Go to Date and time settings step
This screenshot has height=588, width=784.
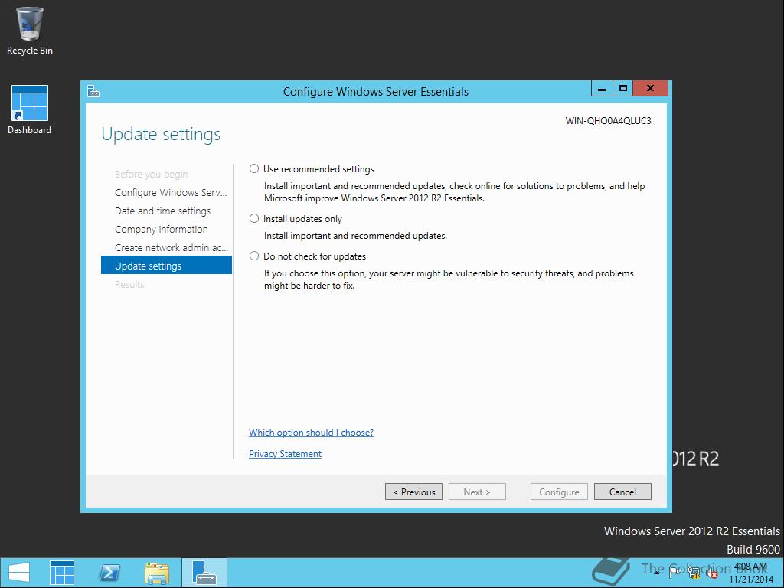coord(162,211)
